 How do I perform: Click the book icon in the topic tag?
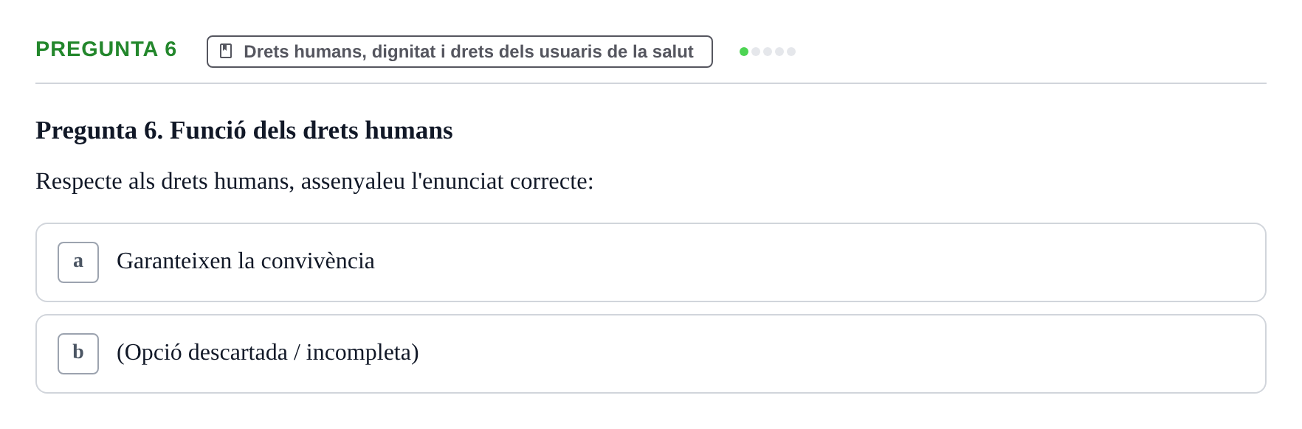click(x=226, y=51)
